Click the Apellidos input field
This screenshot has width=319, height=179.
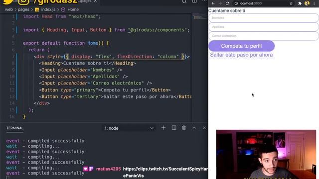pyautogui.click(x=264, y=27)
